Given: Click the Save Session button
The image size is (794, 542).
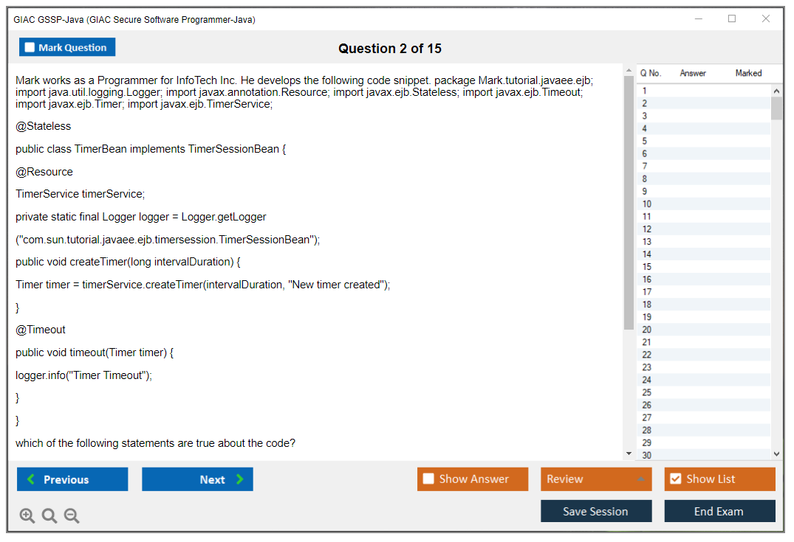Looking at the screenshot, I should coord(596,511).
